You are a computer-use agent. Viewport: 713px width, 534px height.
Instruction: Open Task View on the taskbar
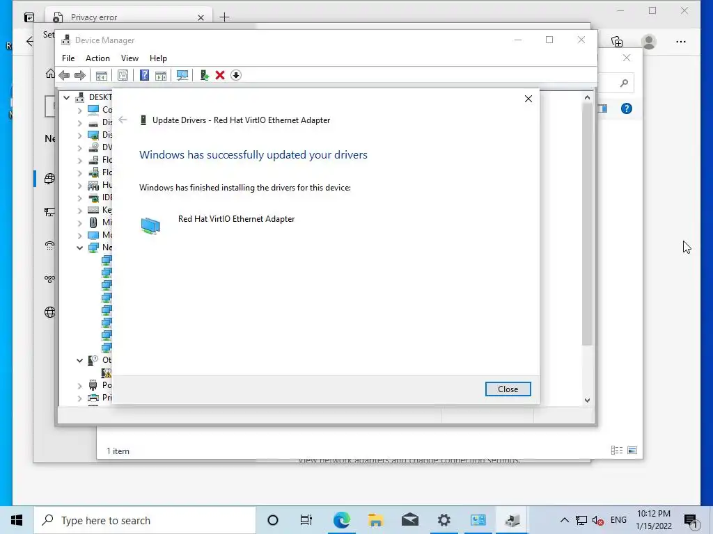click(x=306, y=520)
